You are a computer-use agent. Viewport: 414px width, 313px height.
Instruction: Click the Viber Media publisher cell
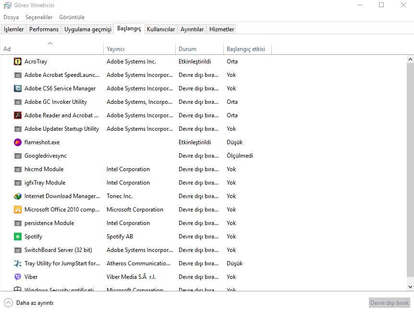pyautogui.click(x=131, y=277)
